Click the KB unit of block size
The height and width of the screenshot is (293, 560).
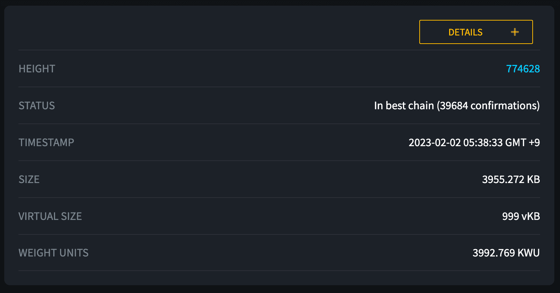click(533, 179)
